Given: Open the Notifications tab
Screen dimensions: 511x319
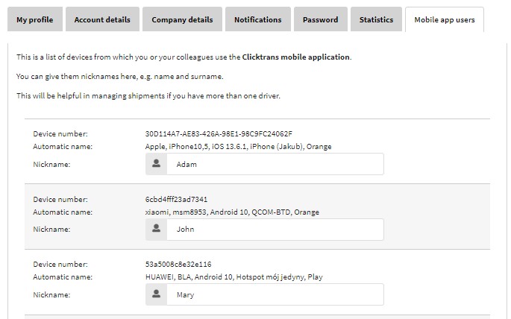Looking at the screenshot, I should point(257,19).
